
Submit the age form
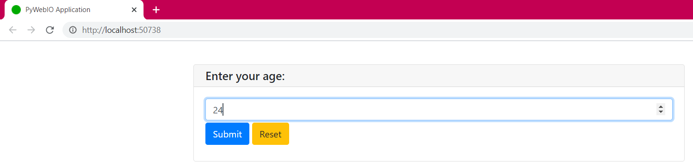pyautogui.click(x=227, y=134)
